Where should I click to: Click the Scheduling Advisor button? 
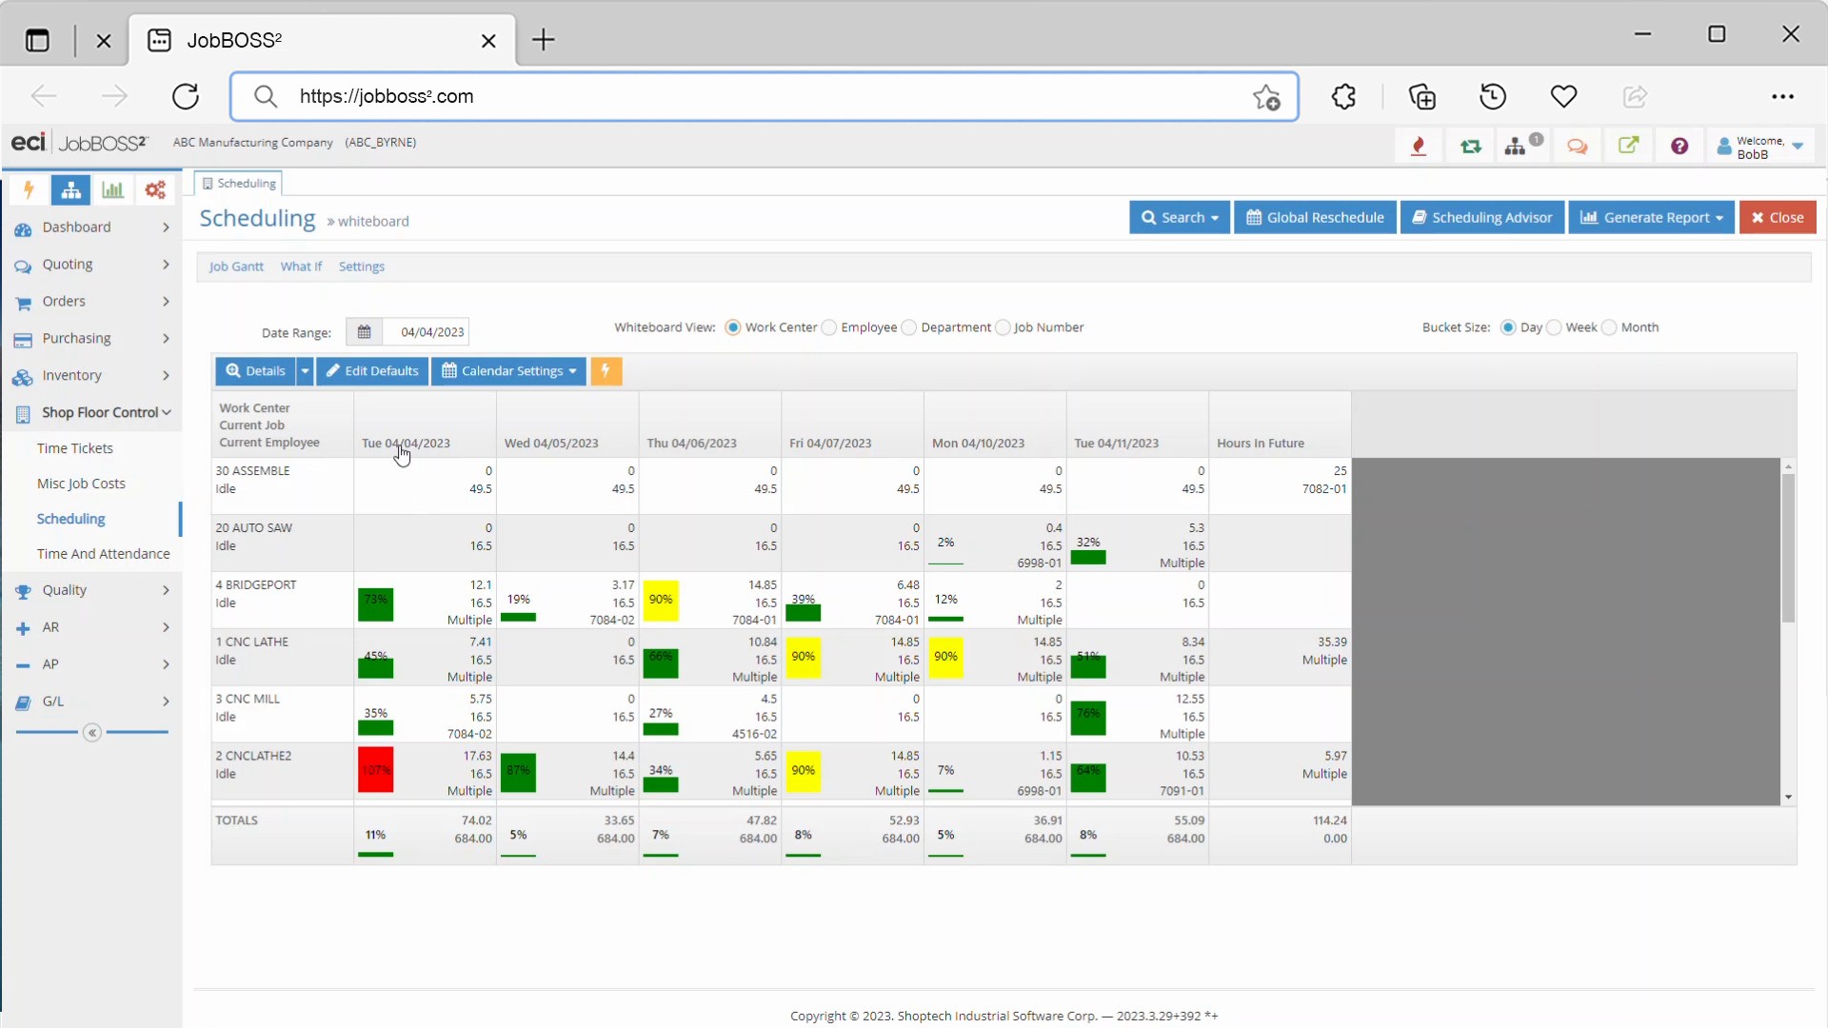[1481, 217]
